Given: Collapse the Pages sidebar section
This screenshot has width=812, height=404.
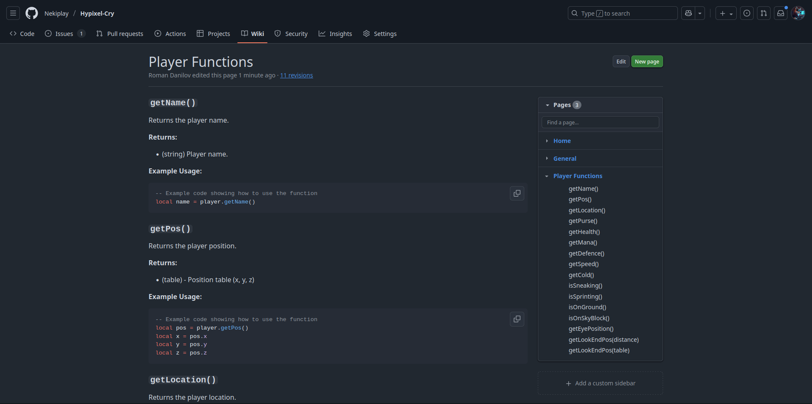Looking at the screenshot, I should [547, 105].
